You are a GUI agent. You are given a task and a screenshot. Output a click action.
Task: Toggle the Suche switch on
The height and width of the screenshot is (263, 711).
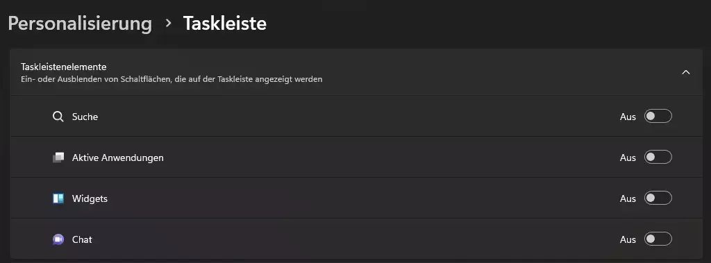[658, 116]
